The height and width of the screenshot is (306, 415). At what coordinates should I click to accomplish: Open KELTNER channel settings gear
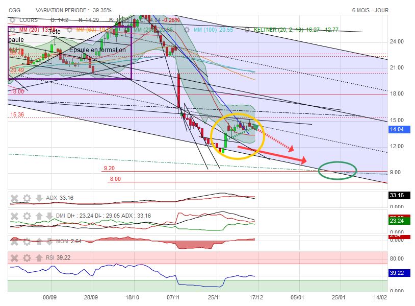tap(247, 30)
